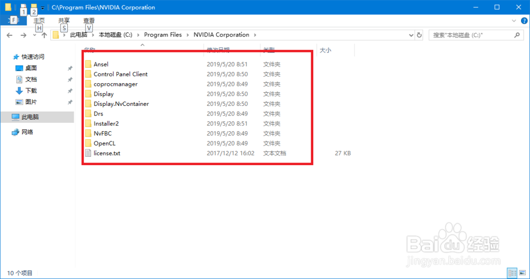The height and width of the screenshot is (279, 530).
Task: Select the Ansel folder name
Action: [101, 64]
